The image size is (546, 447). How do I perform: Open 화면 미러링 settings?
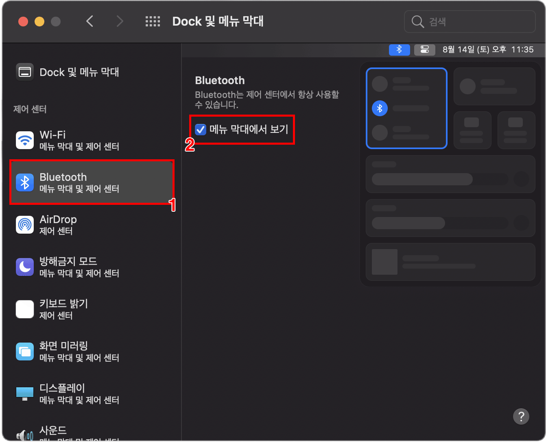tap(92, 352)
